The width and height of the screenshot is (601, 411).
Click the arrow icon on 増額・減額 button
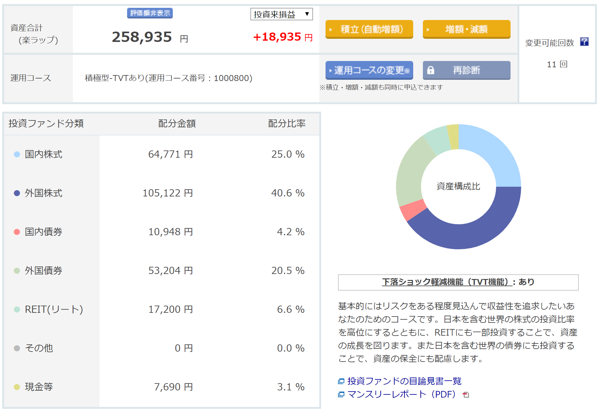[x=428, y=30]
